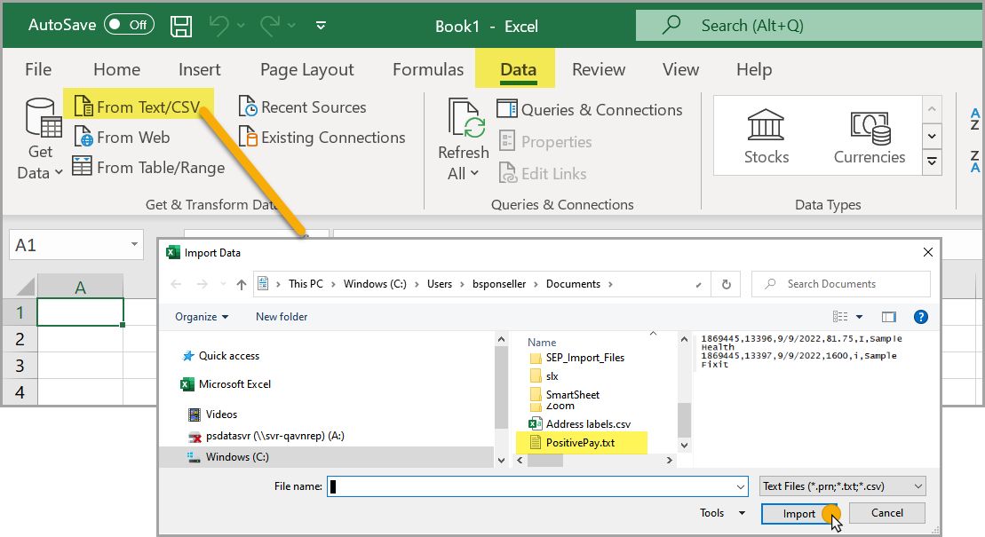
Task: Open the Tools dropdown
Action: 722,513
